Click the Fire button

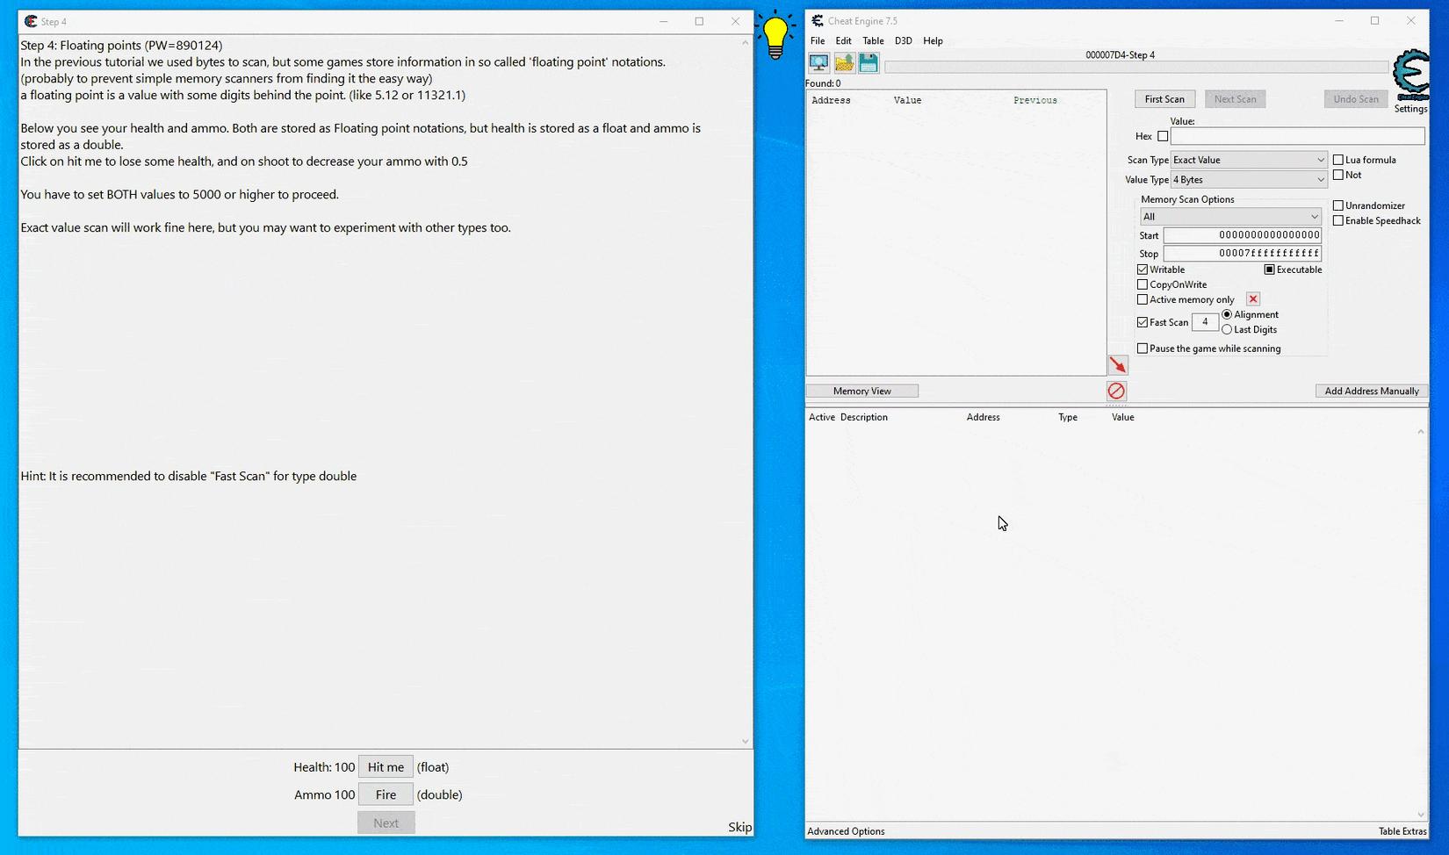pyautogui.click(x=386, y=794)
